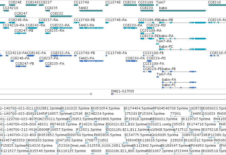Click the CG8230 gene label
Viewport: 226px width, 155px height.
point(129,2)
